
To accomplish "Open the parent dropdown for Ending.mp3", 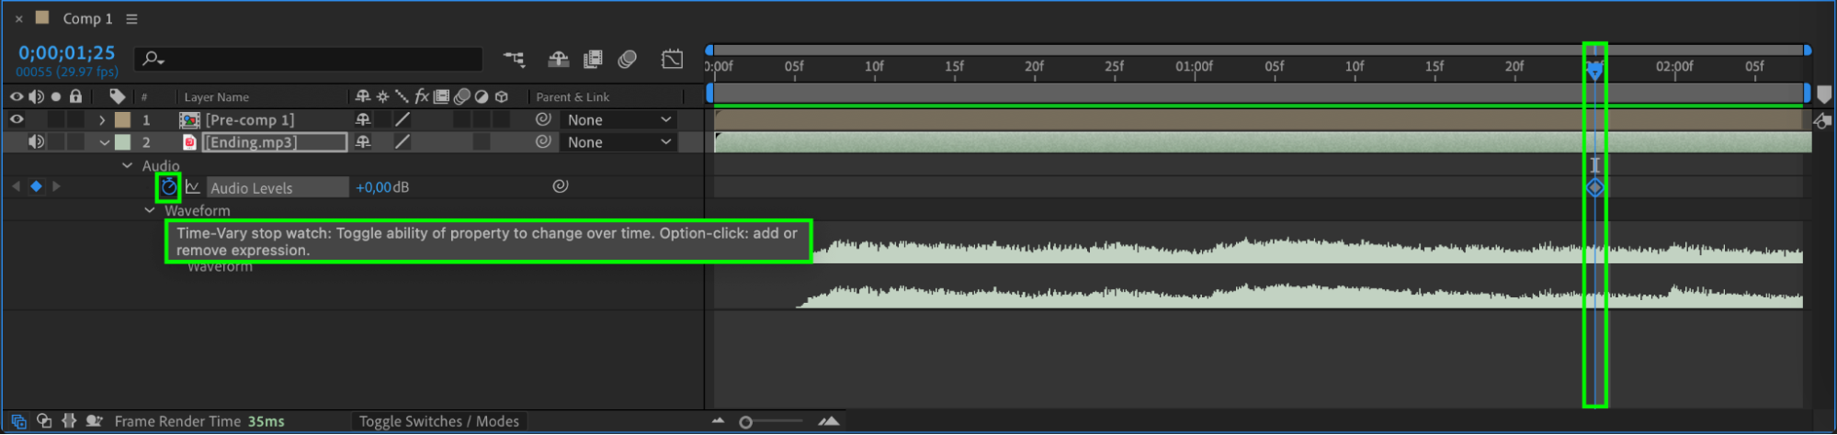I will click(x=619, y=142).
